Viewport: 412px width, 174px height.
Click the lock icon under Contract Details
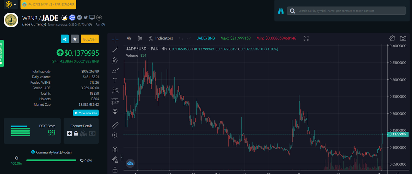pos(76,133)
